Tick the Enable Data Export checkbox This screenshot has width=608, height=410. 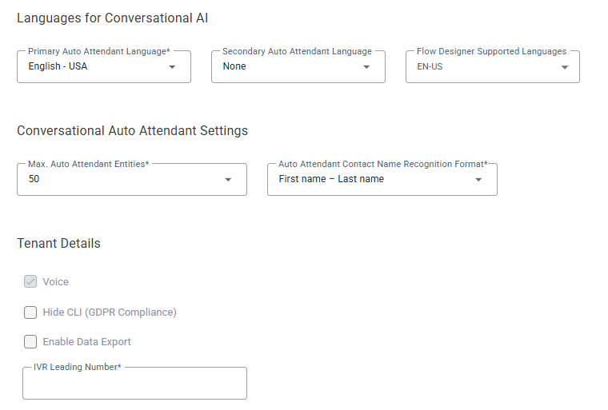30,342
